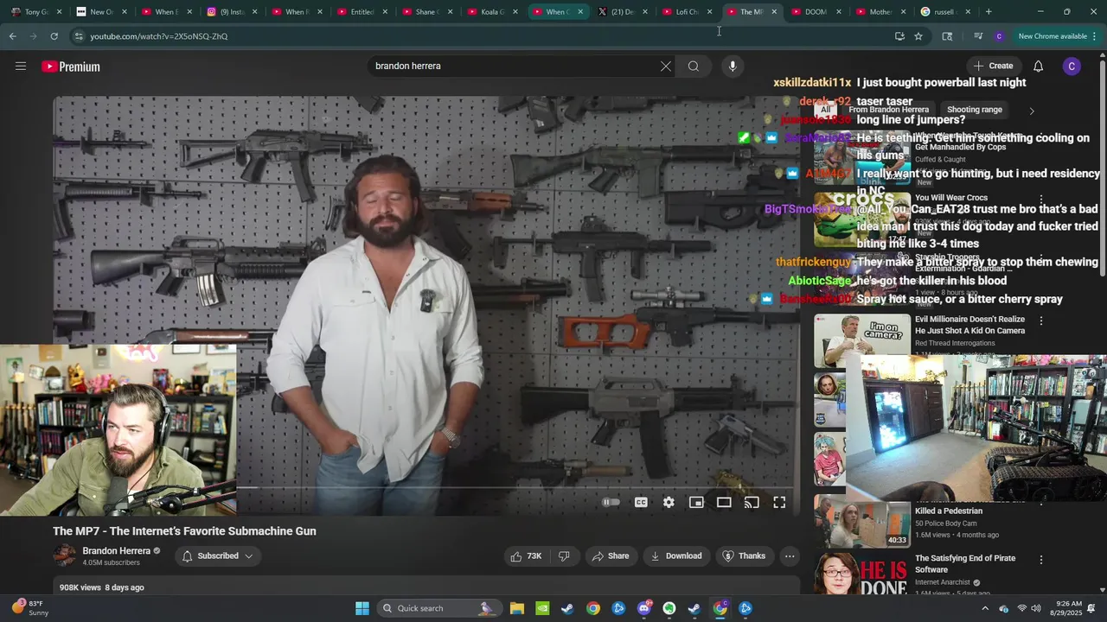Show hidden system tray icons
Screen dimensions: 1107x622
984,608
